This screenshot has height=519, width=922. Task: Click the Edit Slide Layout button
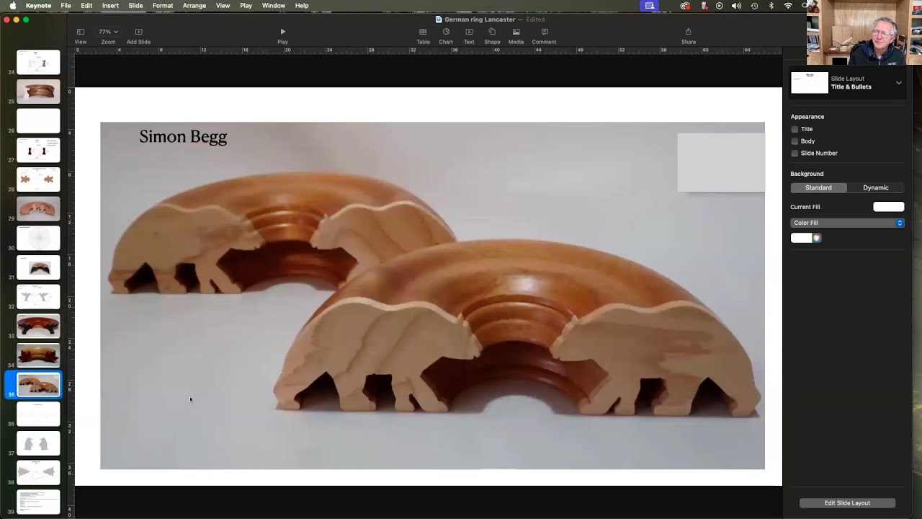point(847,503)
